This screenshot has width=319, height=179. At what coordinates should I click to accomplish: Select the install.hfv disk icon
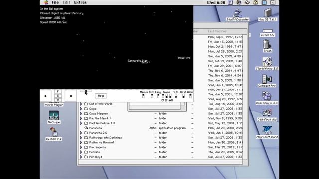(268, 31)
